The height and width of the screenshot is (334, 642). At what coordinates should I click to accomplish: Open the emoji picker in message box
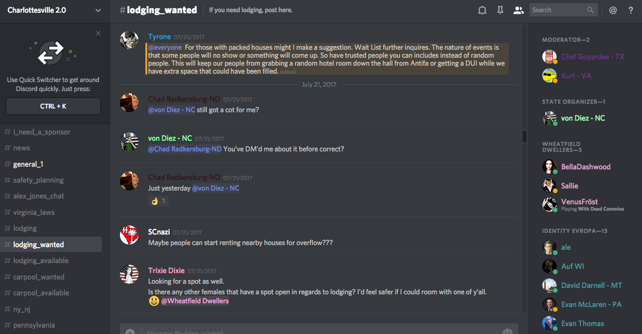click(507, 331)
